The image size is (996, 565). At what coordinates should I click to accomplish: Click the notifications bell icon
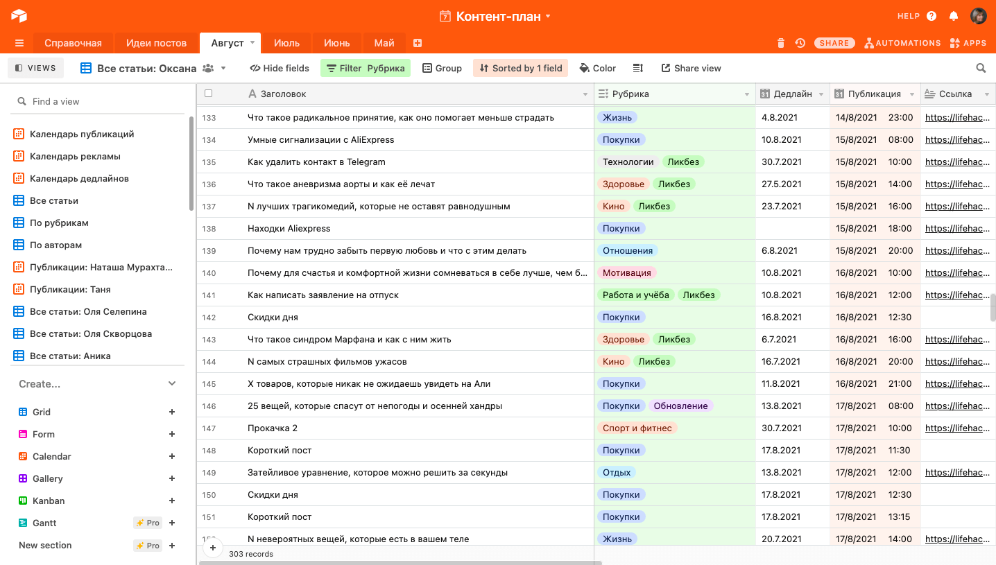point(954,16)
